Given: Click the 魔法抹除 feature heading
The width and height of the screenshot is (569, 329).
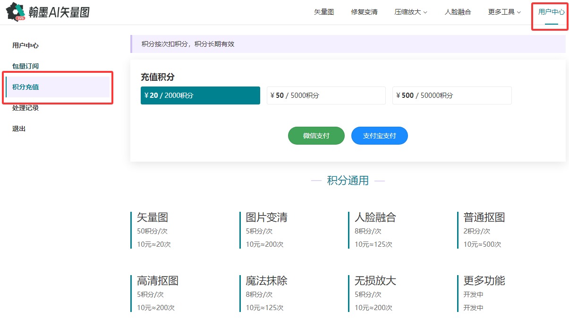Looking at the screenshot, I should [x=266, y=281].
